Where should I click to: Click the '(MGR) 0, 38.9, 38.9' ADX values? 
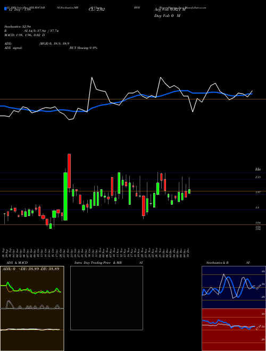tap(54, 44)
